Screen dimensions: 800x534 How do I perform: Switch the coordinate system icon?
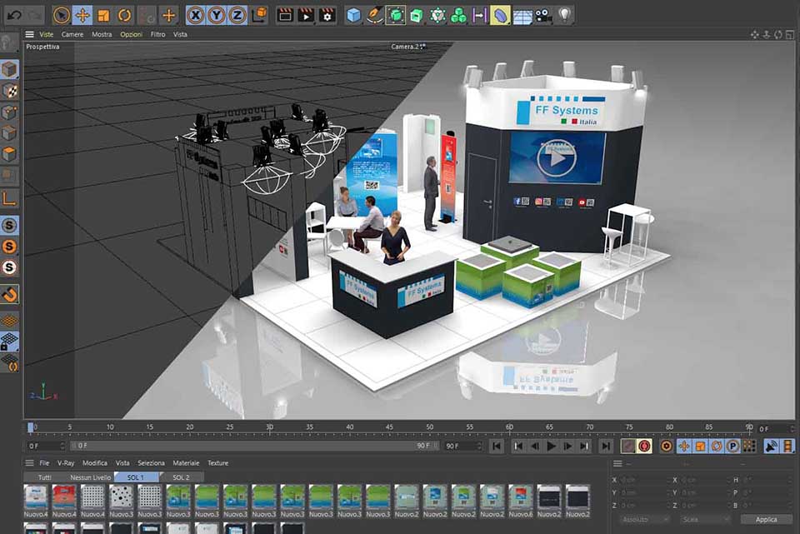point(260,15)
